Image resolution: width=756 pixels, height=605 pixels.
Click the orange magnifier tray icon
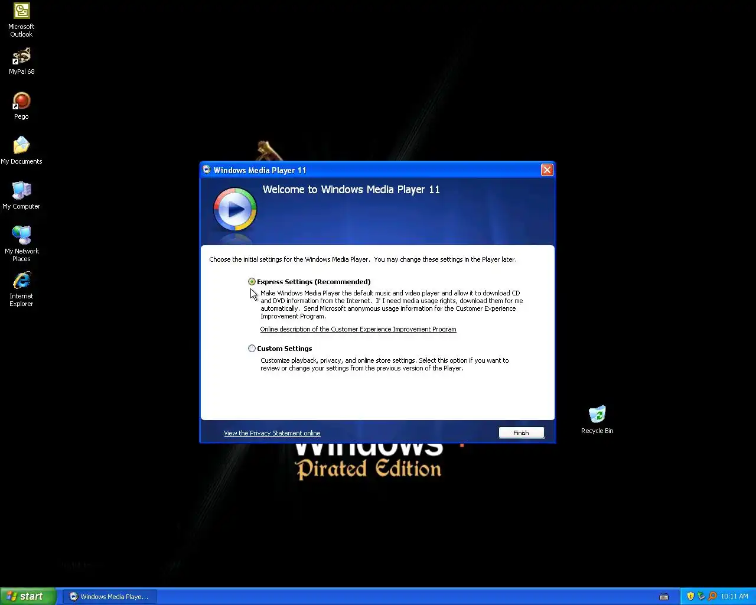click(x=712, y=597)
